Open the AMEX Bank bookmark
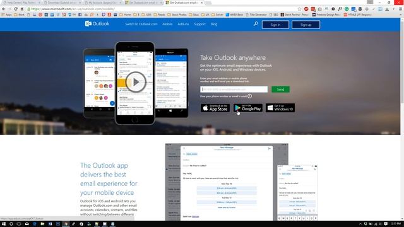This screenshot has height=227, width=404. point(234,15)
